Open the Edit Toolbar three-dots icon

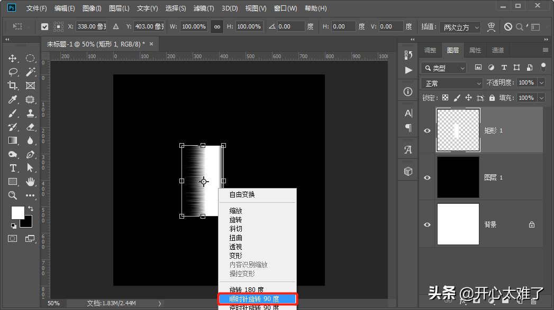click(30, 195)
